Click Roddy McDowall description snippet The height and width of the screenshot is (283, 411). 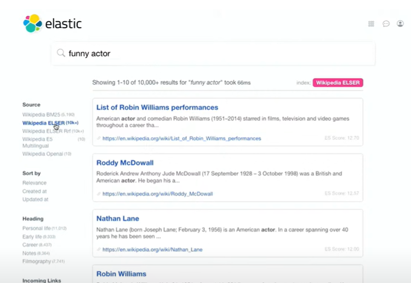219,177
